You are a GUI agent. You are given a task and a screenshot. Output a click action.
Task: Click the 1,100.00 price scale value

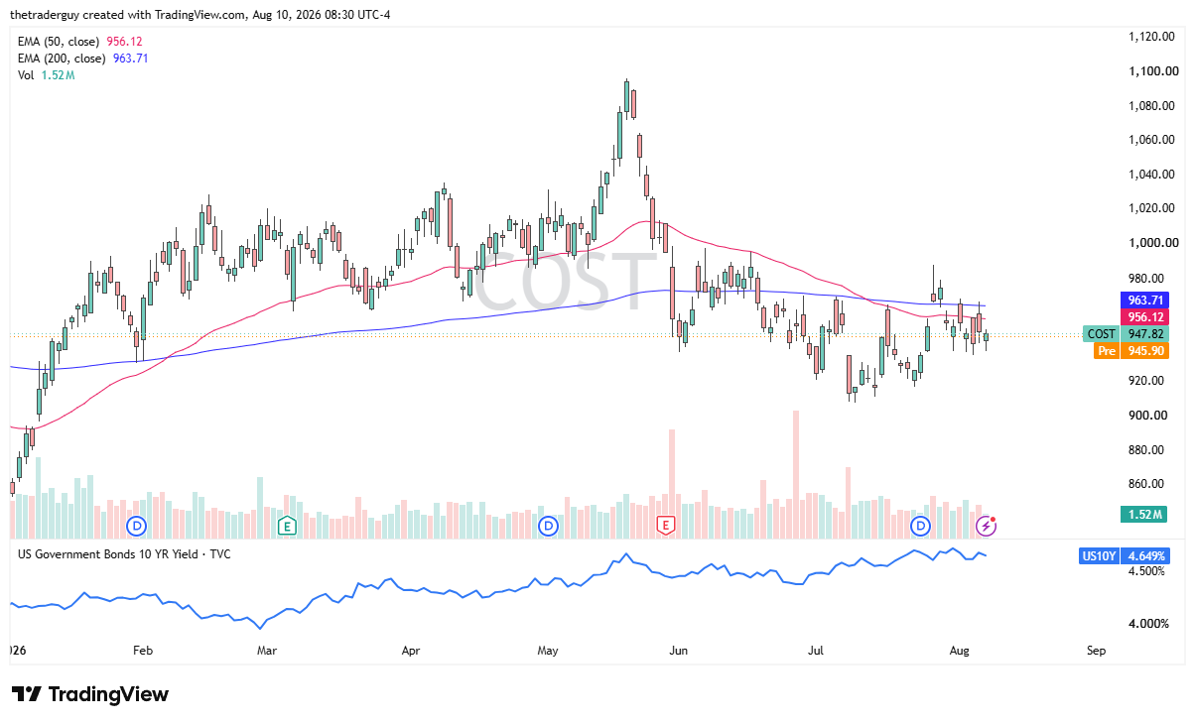(1152, 71)
